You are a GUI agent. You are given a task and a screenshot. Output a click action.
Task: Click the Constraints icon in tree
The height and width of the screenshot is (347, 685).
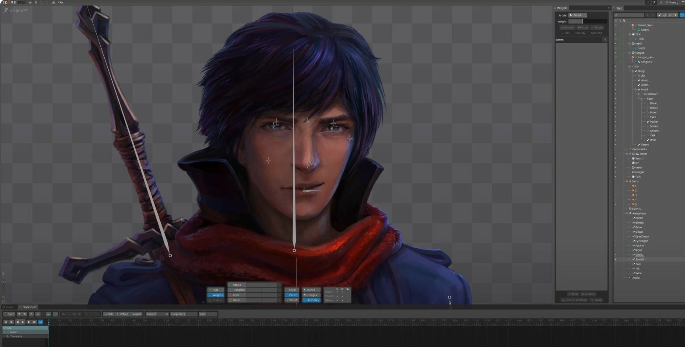[x=630, y=149]
